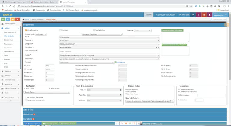The image size is (231, 126).
Task: Select the Selon Client radio button
Action: 24,88
